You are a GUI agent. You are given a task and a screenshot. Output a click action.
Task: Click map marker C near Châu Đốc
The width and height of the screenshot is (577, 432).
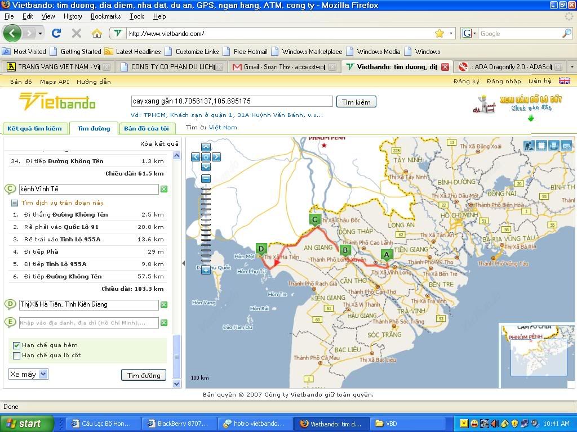coord(314,220)
